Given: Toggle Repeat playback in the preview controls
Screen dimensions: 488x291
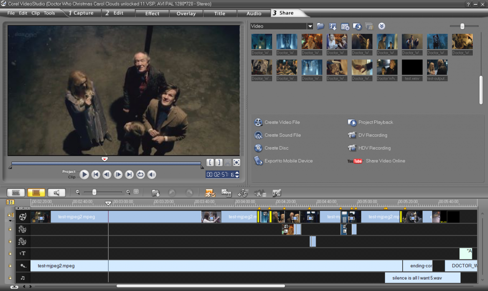Looking at the screenshot, I should click(x=140, y=175).
